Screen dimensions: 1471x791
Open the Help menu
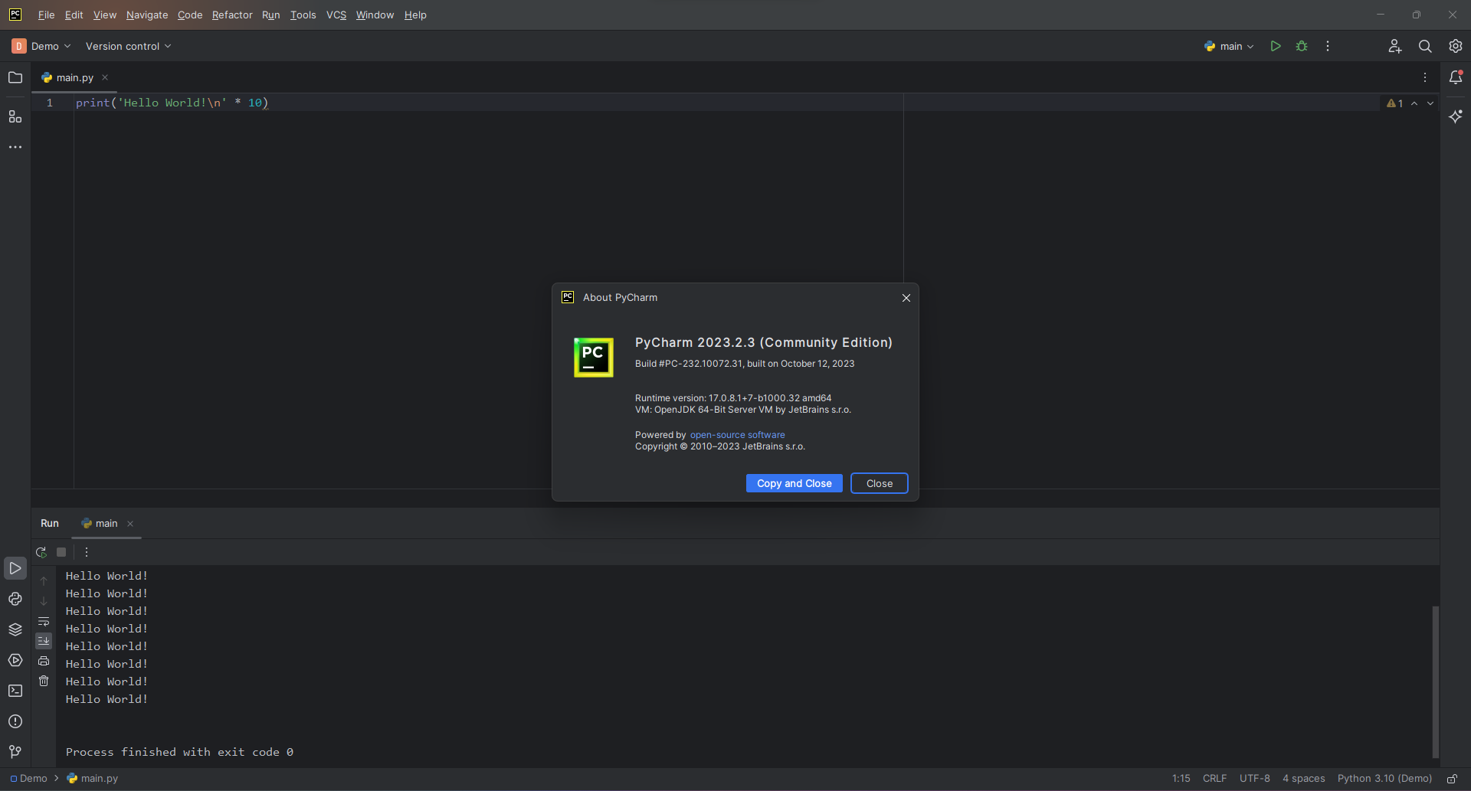[415, 15]
